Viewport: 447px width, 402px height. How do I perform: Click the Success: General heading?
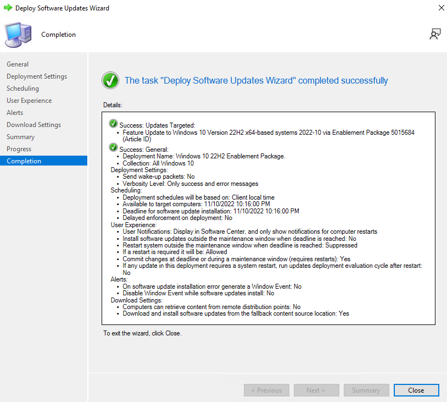coord(144,150)
